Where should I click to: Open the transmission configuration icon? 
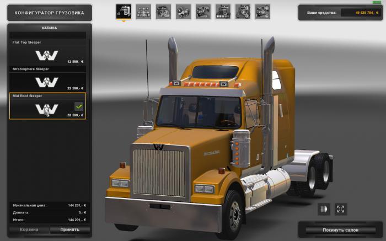(x=183, y=11)
